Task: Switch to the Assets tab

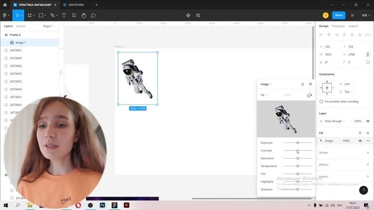Action: [x=21, y=26]
